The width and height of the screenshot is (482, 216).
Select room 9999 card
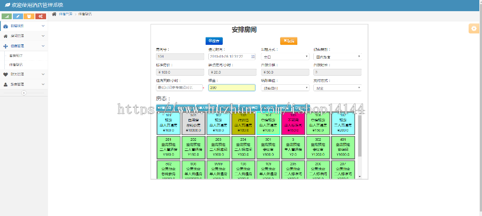[219, 170]
